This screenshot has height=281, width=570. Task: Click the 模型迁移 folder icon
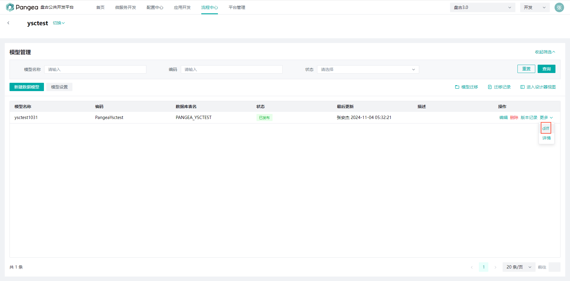457,87
